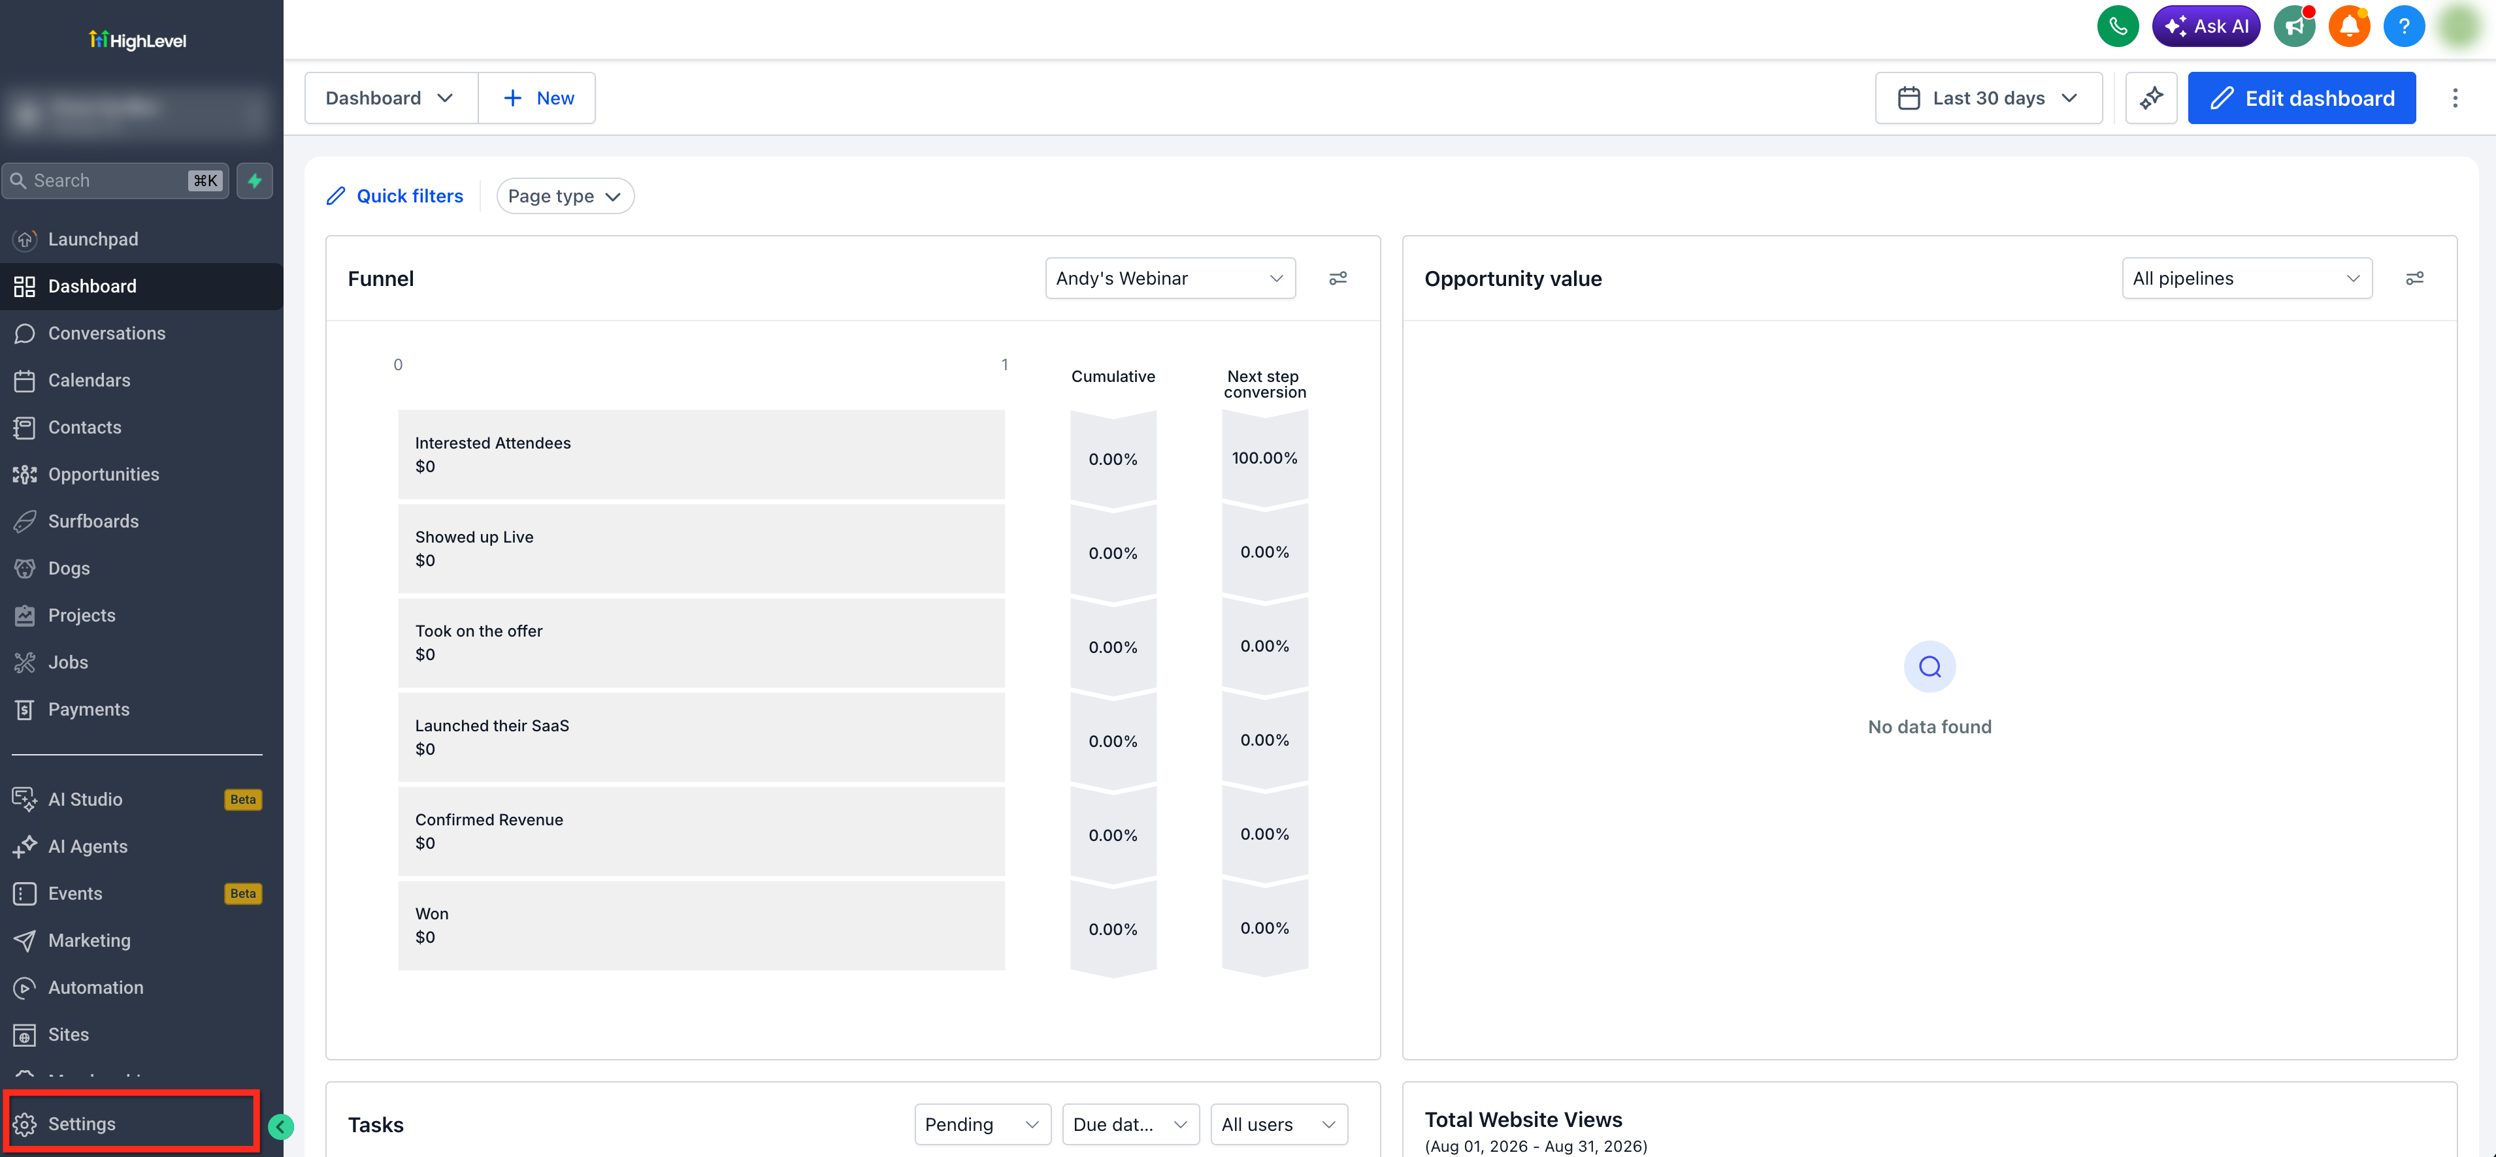Click the No data found message
The image size is (2496, 1157).
pos(1929,727)
